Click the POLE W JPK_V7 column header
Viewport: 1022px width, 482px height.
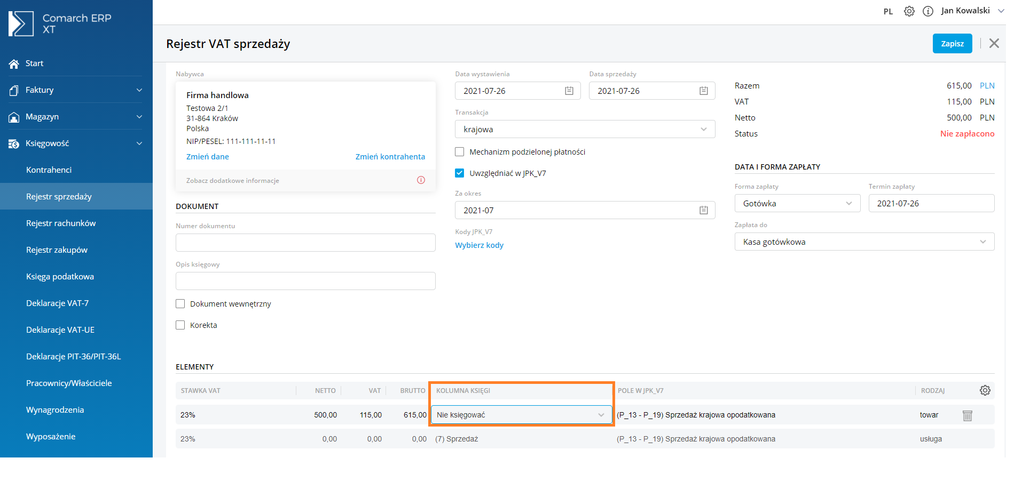pos(641,391)
